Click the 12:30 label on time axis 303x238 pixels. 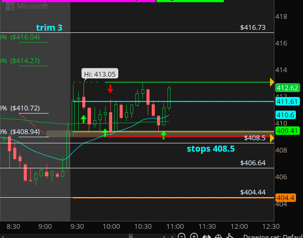pyautogui.click(x=271, y=227)
